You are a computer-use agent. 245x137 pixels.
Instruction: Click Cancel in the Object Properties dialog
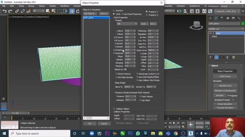pyautogui.click(x=104, y=123)
